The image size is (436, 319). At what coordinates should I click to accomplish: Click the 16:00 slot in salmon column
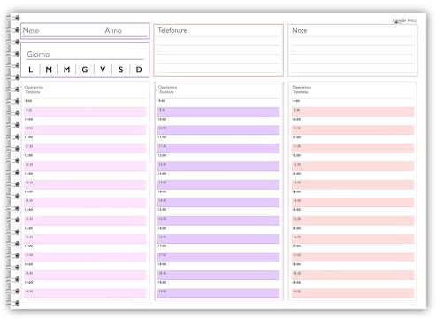point(353,230)
